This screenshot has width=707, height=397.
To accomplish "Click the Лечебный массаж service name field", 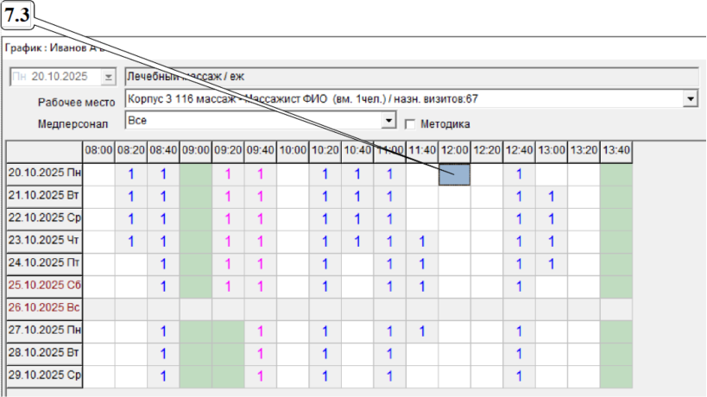I will [410, 77].
